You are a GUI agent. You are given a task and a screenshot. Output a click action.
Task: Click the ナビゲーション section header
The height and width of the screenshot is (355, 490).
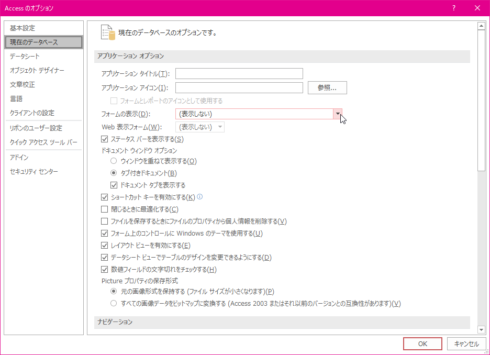pyautogui.click(x=282, y=322)
